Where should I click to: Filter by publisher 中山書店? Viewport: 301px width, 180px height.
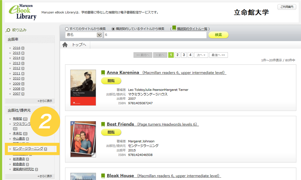pyautogui.click(x=19, y=139)
